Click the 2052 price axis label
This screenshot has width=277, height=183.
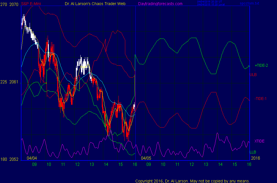coord(14,159)
